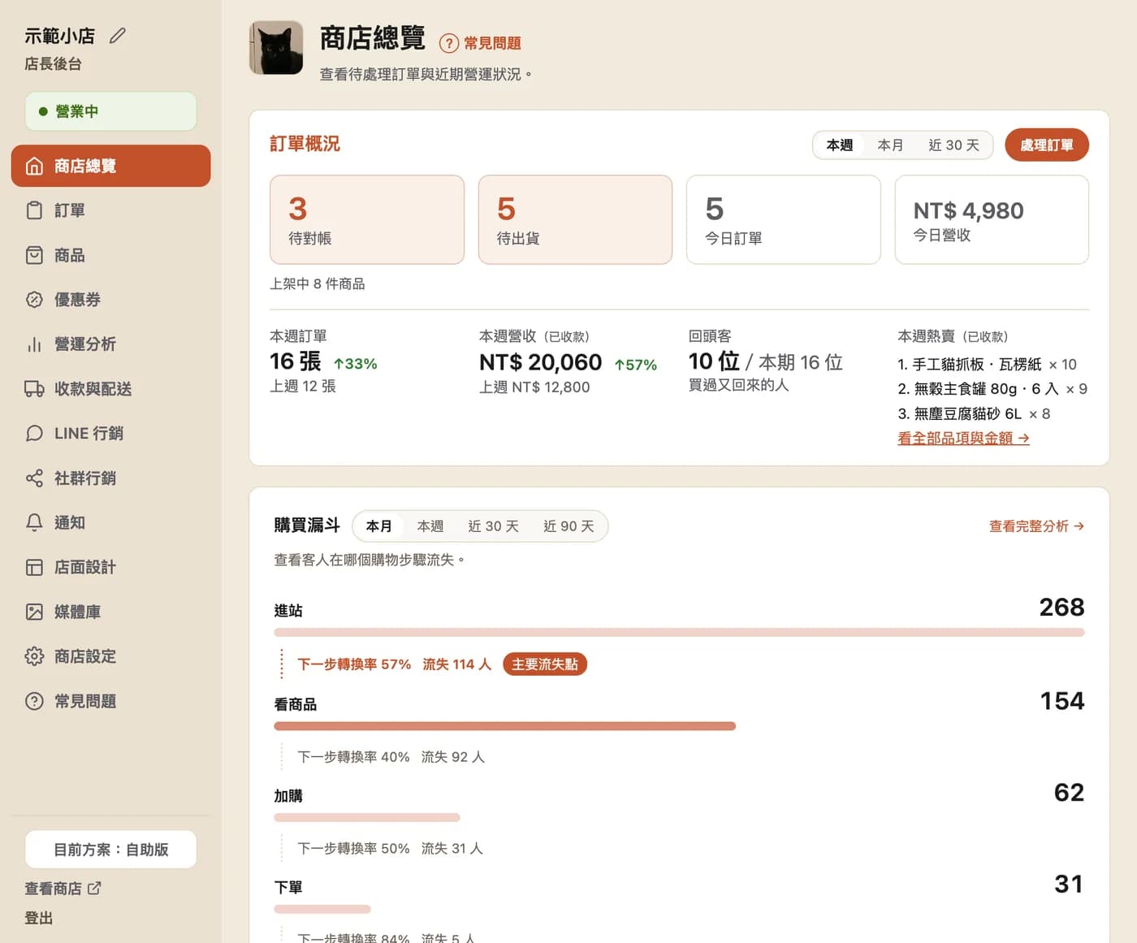Click the 店長後台 sidebar subtitle
This screenshot has height=943, width=1137.
click(53, 63)
